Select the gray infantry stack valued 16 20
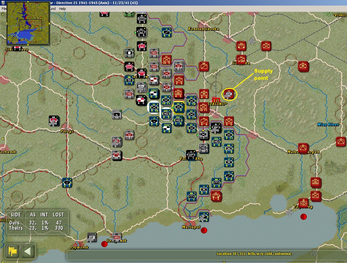 coord(203,135)
